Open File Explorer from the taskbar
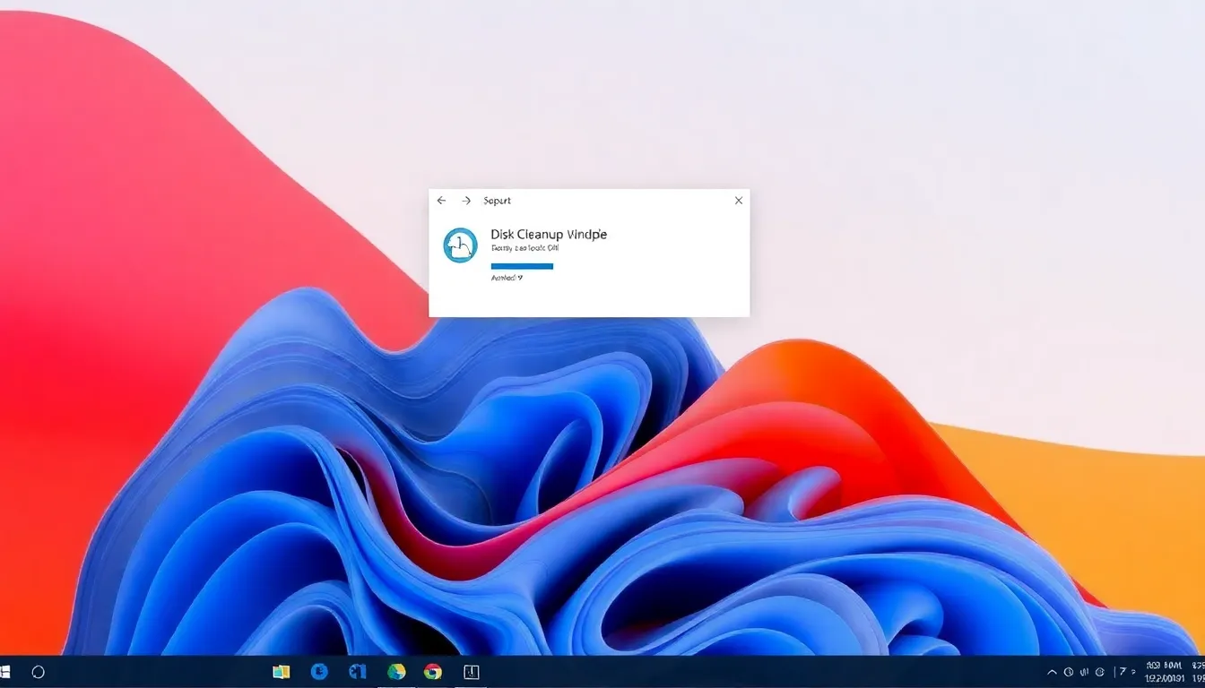1205x688 pixels. click(x=282, y=671)
